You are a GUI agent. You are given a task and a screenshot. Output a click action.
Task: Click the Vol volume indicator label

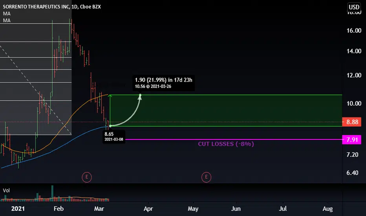(6, 190)
